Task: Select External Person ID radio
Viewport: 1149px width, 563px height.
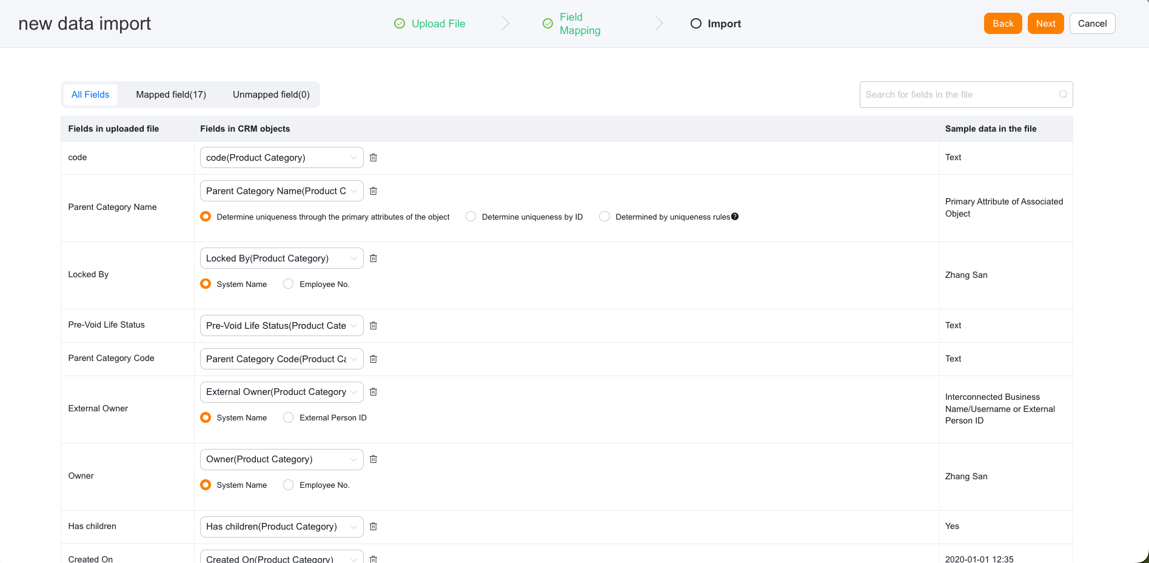Action: tap(288, 417)
